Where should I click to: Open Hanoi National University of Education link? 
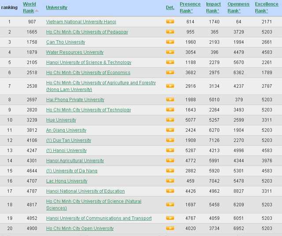click(85, 191)
